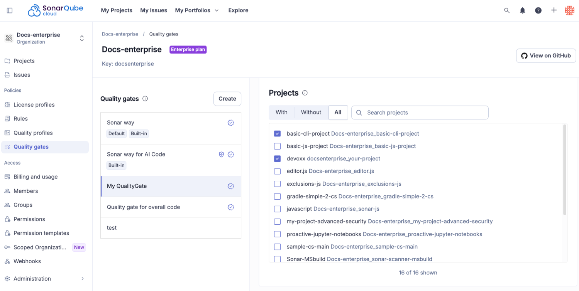Viewport: 579px width, 291px height.
Task: Expand the Administration sidebar section
Action: tap(46, 279)
